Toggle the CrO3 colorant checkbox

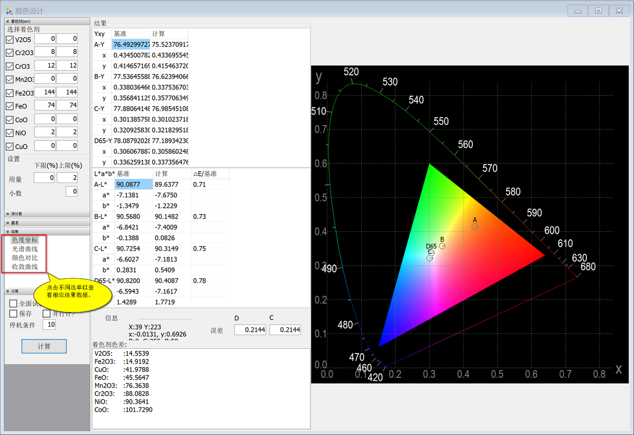point(10,67)
